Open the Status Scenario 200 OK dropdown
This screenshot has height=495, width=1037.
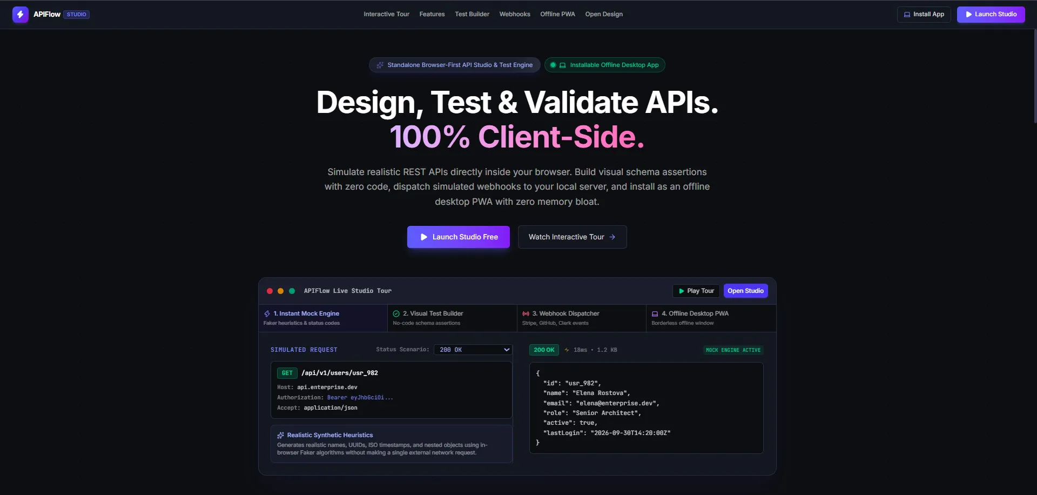(x=474, y=350)
